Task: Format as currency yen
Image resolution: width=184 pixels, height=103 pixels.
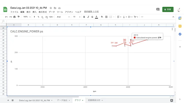Action: click(34, 17)
